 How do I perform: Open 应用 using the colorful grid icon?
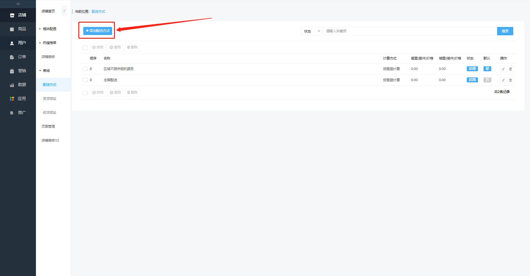(12, 99)
